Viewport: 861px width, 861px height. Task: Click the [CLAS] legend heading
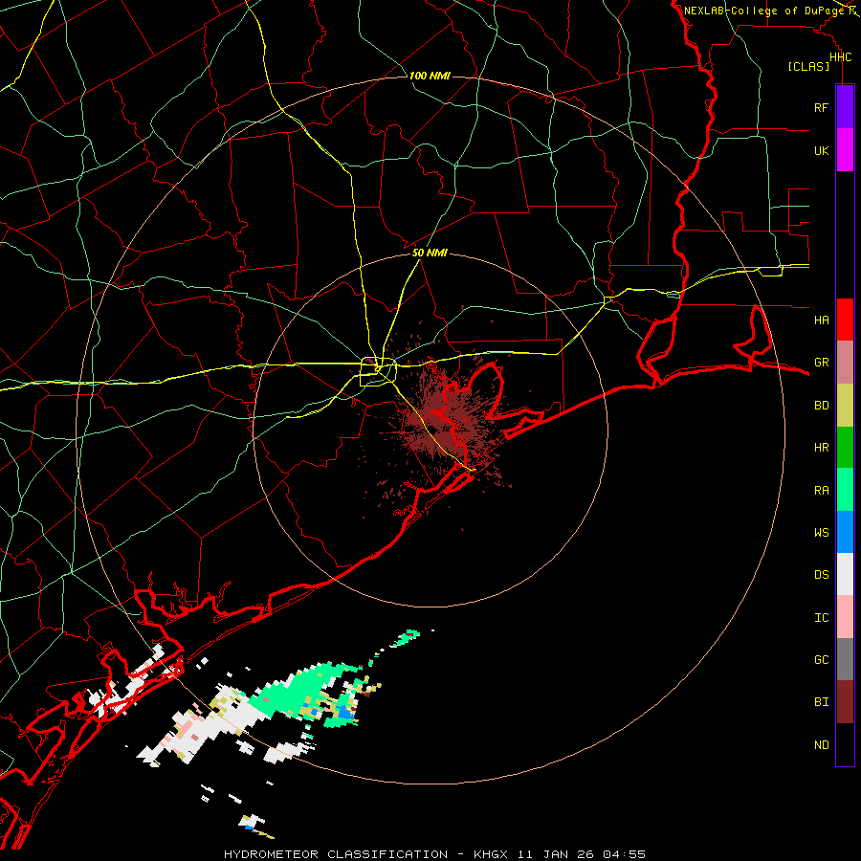pyautogui.click(x=808, y=67)
